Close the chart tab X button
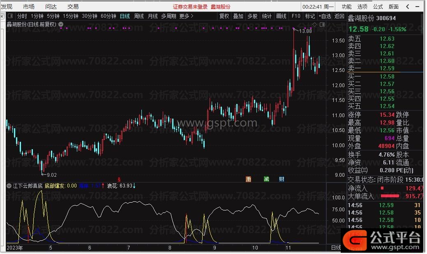This screenshot has height=254, width=427. [x=2, y=16]
